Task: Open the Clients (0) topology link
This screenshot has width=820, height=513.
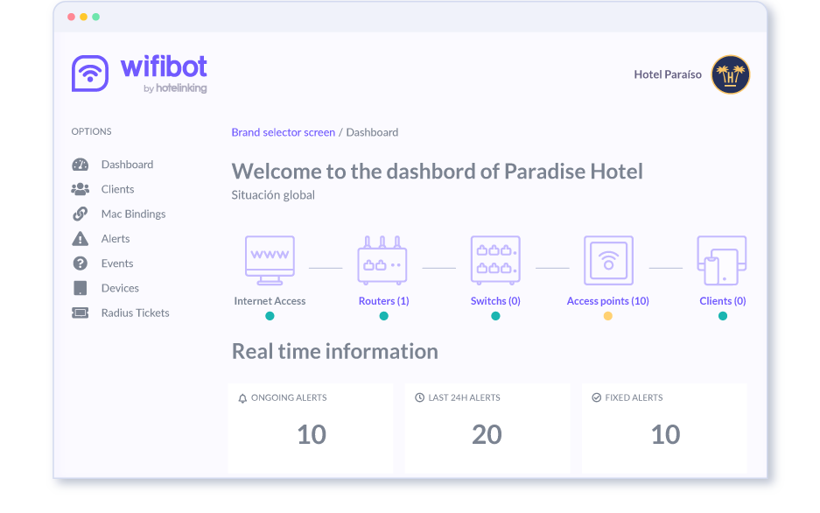Action: [723, 300]
